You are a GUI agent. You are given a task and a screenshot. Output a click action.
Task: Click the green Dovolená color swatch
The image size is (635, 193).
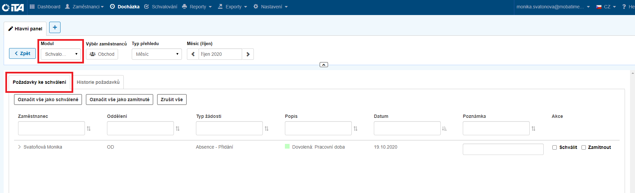click(287, 147)
